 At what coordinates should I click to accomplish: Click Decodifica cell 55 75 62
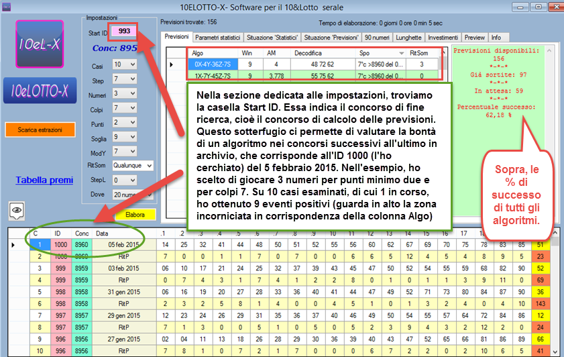323,76
